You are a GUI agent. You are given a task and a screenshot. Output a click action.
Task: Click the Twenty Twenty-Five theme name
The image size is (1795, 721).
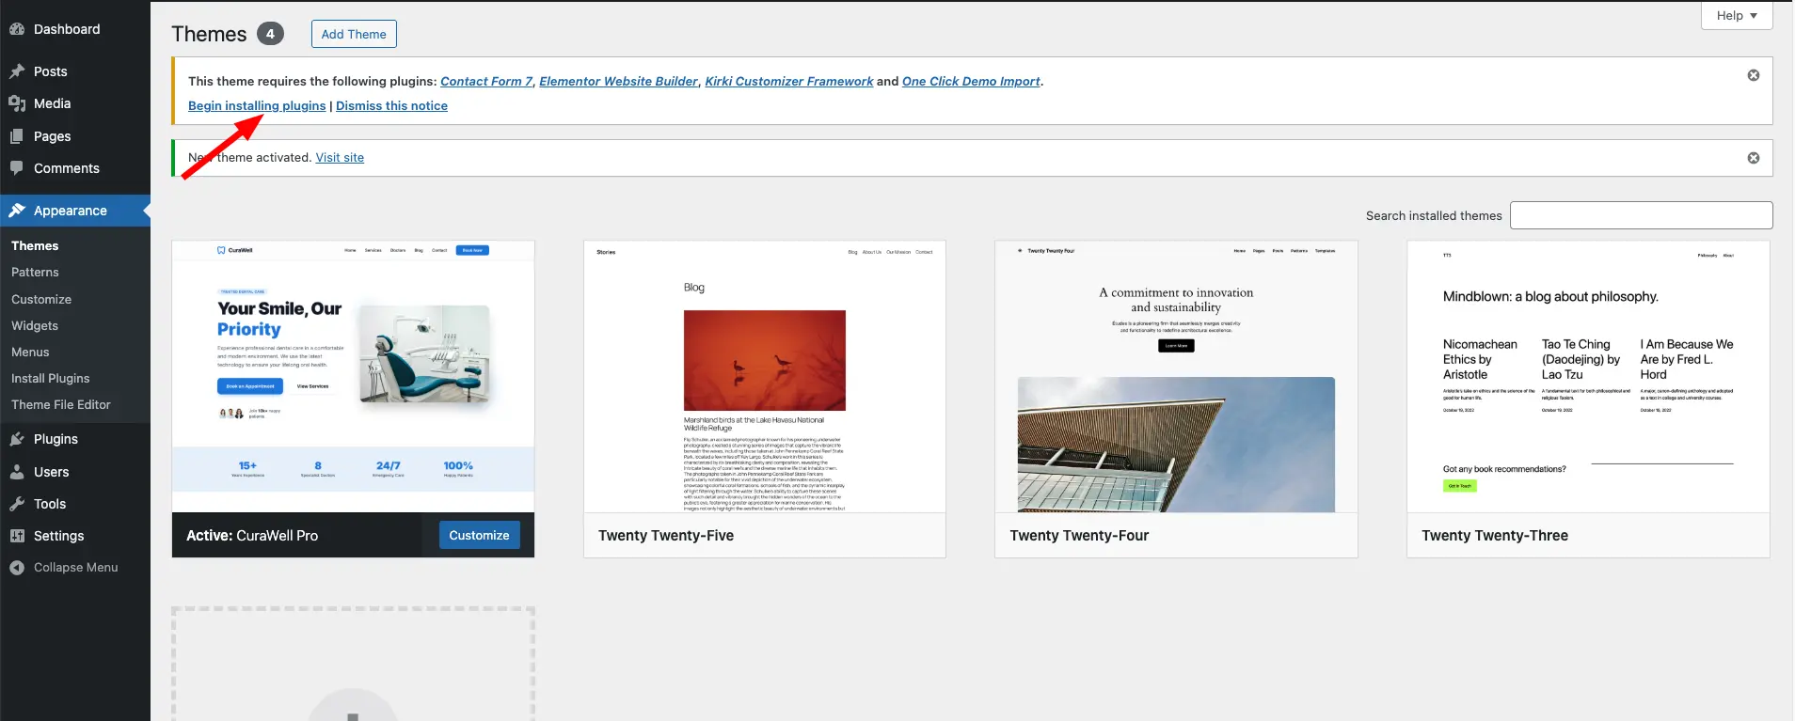(x=666, y=536)
